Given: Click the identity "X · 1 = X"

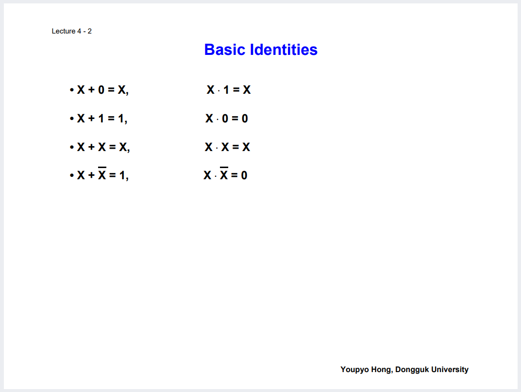Looking at the screenshot, I should pos(229,90).
